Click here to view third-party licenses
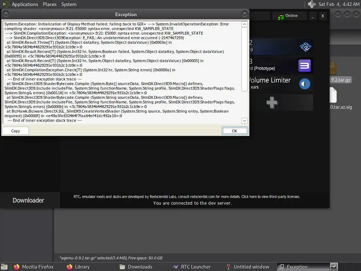Image resolution: width=361 pixels, height=271 pixels. pyautogui.click(x=270, y=197)
